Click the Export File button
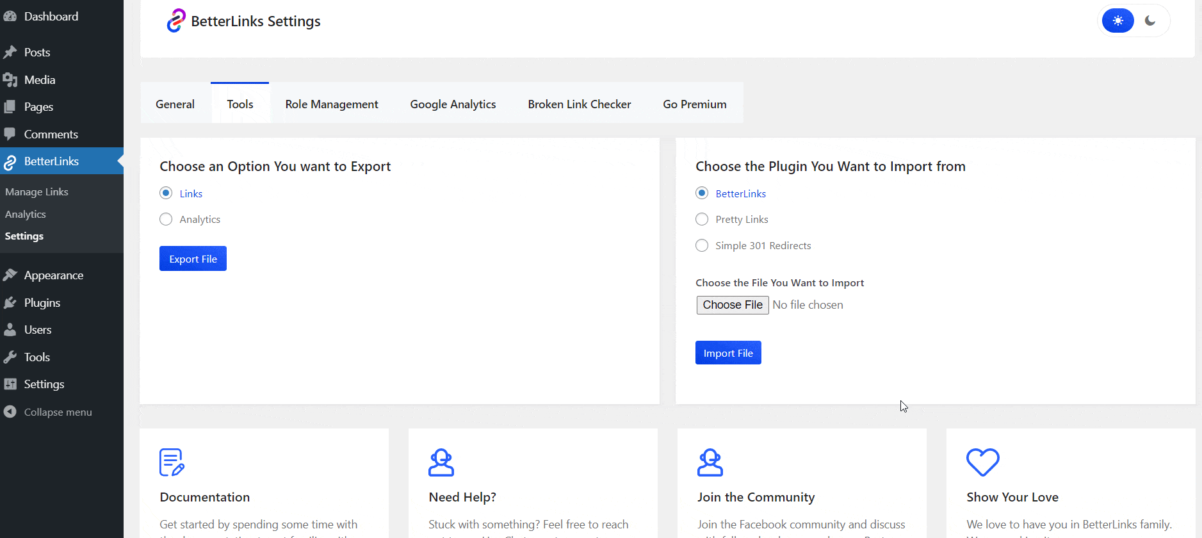Image resolution: width=1202 pixels, height=538 pixels. 193,259
